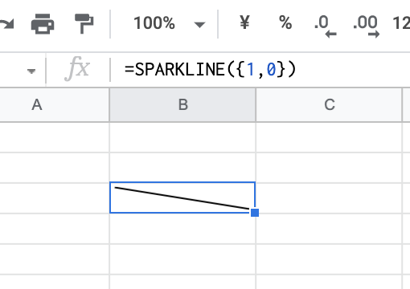Apply percent format icon
This screenshot has height=289, width=410.
pyautogui.click(x=285, y=22)
